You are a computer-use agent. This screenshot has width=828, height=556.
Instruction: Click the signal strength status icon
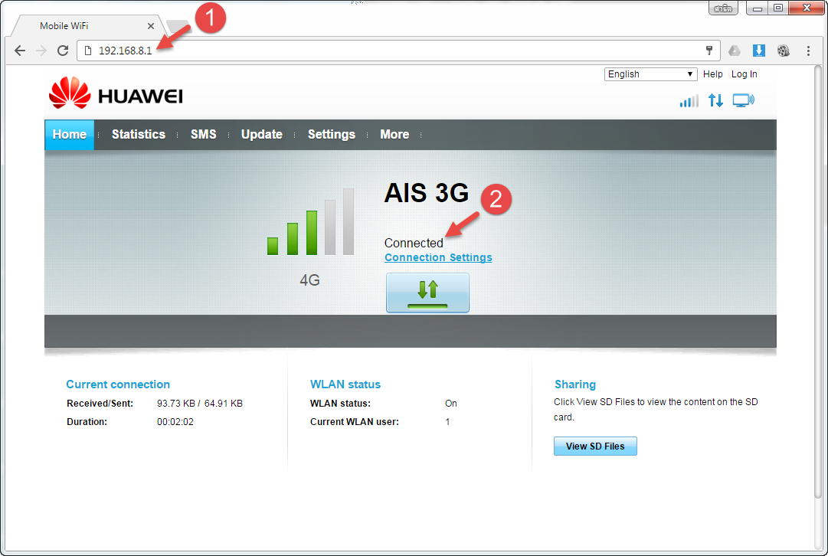[689, 100]
